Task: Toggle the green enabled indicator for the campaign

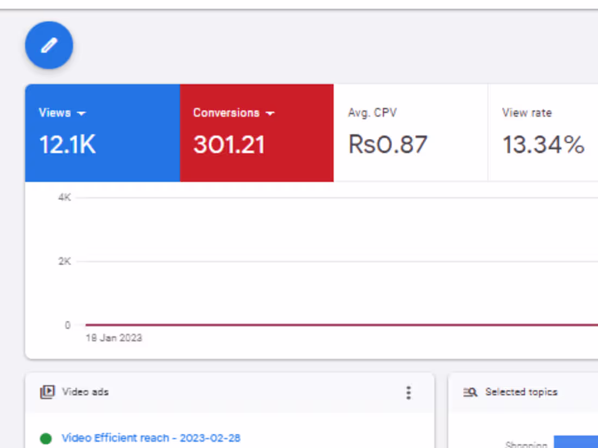Action: pyautogui.click(x=46, y=438)
